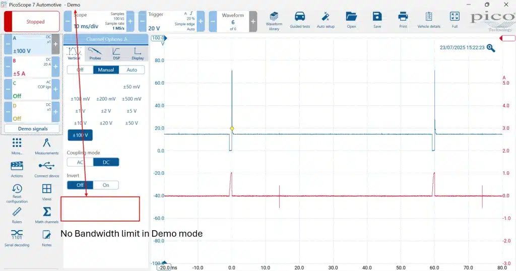This screenshot has height=271, width=516.
Task: Select the Vertical options tab
Action: pyautogui.click(x=74, y=53)
